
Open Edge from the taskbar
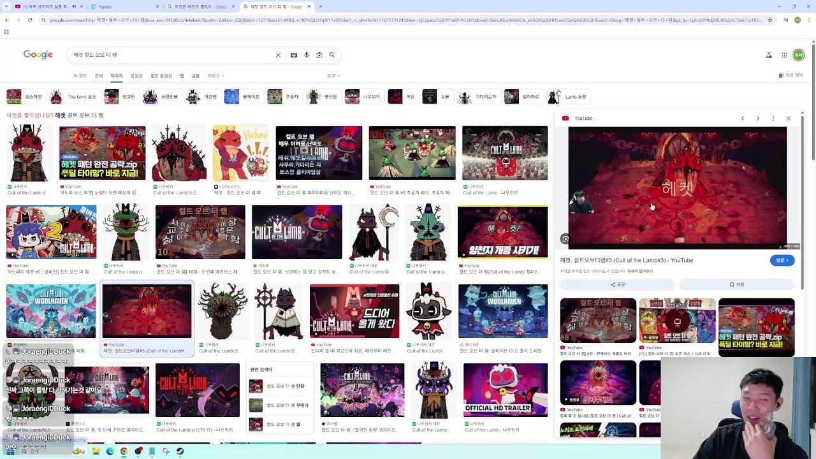[x=110, y=451]
